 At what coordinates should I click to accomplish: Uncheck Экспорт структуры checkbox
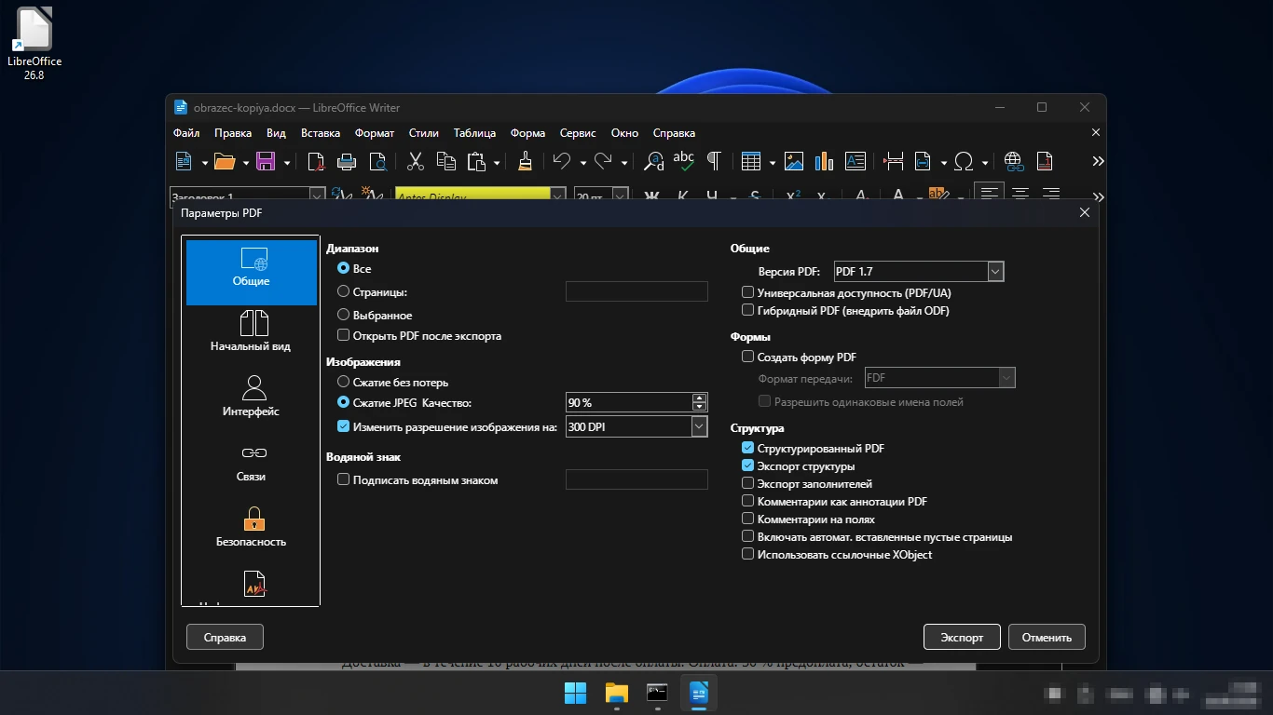point(747,465)
